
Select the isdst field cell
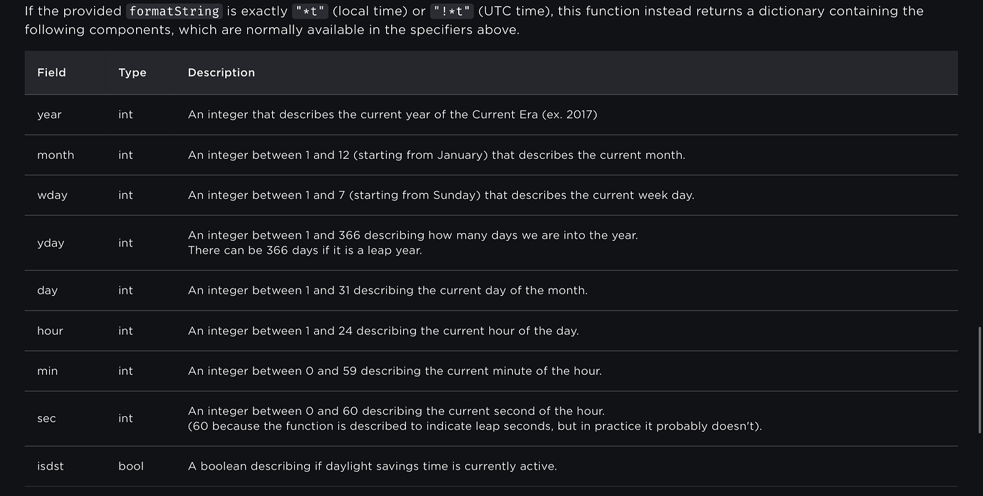coord(51,466)
